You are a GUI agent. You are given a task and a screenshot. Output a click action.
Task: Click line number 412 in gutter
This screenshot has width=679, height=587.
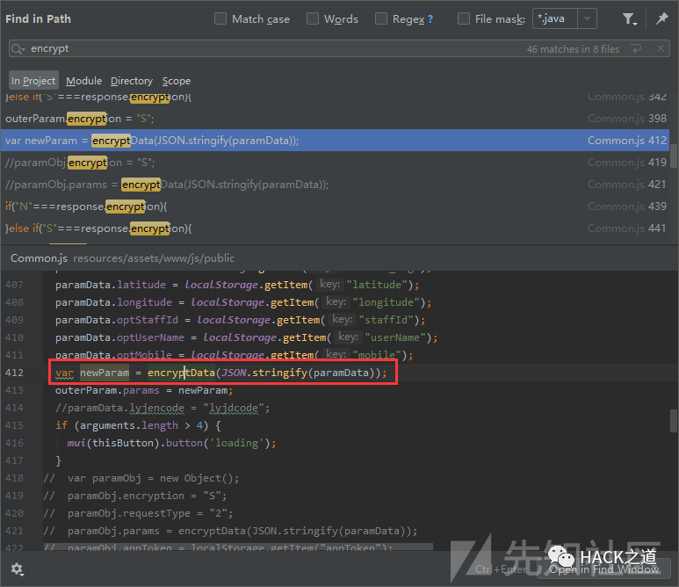point(14,373)
